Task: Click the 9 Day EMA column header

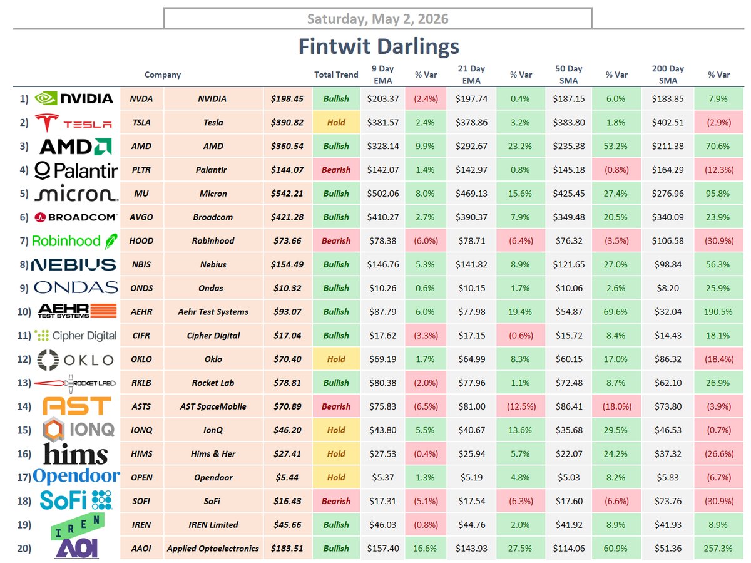Action: (384, 75)
